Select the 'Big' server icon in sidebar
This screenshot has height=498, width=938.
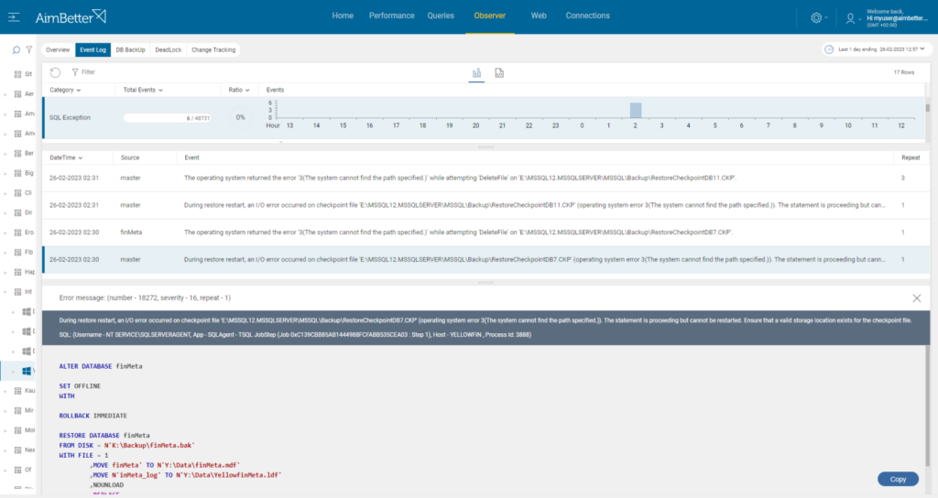point(17,173)
